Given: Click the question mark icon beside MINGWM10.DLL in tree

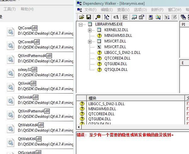Looking at the screenshot, I should click(x=99, y=36).
